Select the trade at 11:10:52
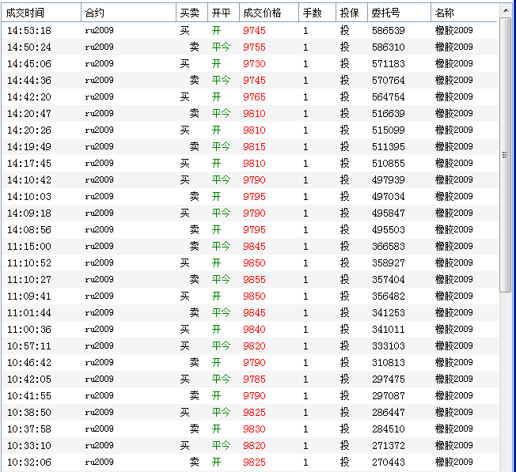The image size is (516, 472). (250, 263)
